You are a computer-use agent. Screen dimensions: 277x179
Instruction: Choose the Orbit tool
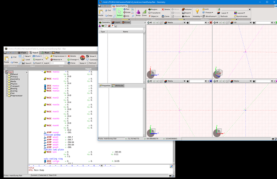[x=127, y=12]
